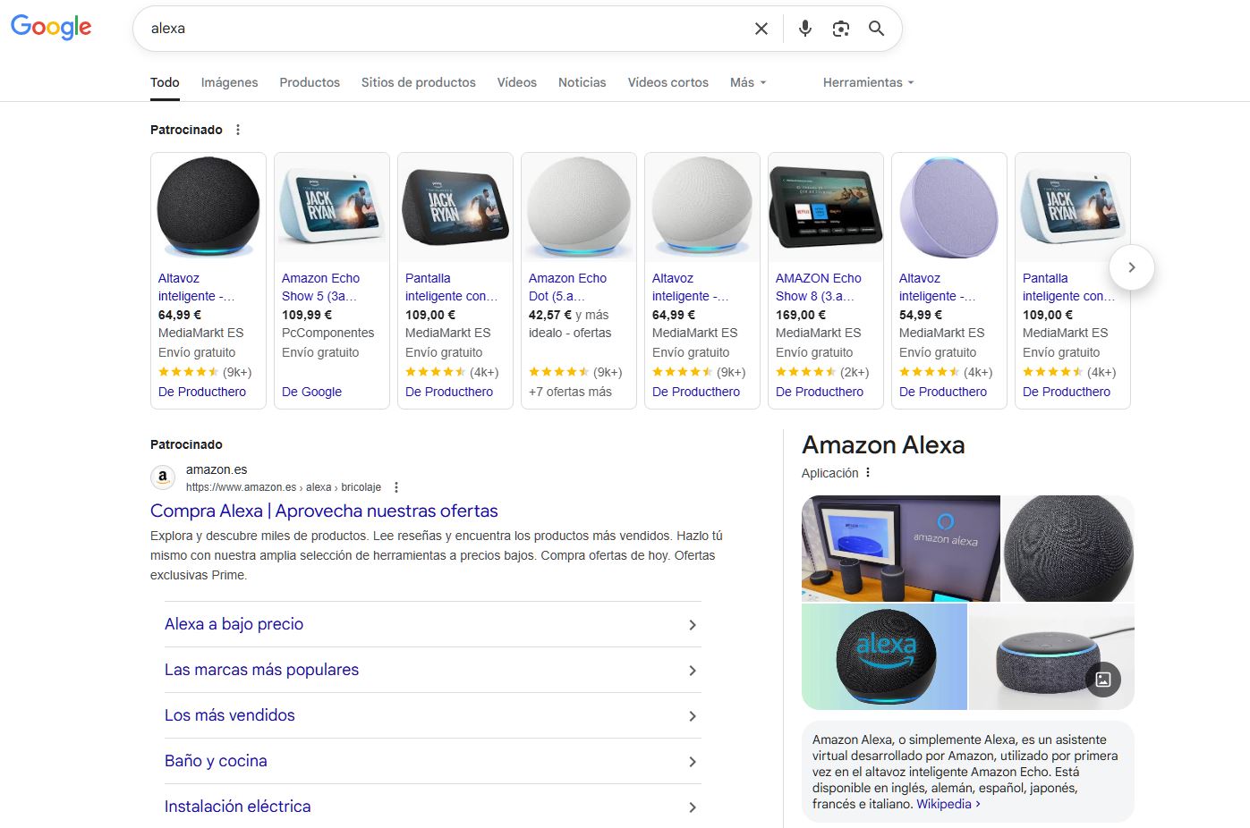Click the image gallery icon on Echo Dot photo

click(x=1103, y=680)
